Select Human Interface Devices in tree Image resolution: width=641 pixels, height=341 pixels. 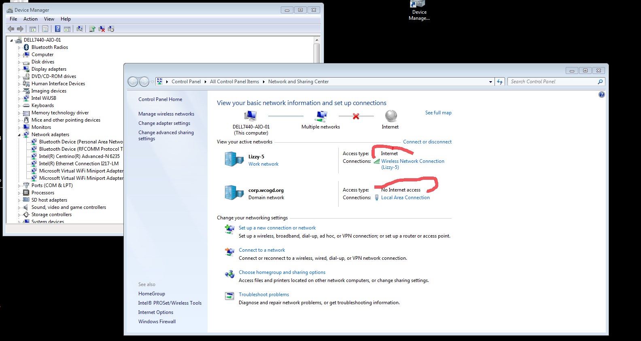click(58, 84)
